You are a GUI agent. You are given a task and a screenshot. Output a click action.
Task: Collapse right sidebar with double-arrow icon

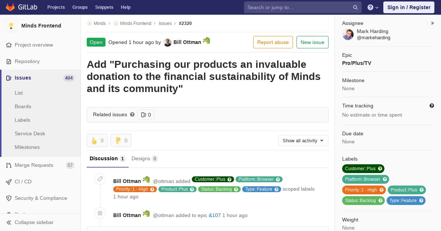pyautogui.click(x=432, y=23)
